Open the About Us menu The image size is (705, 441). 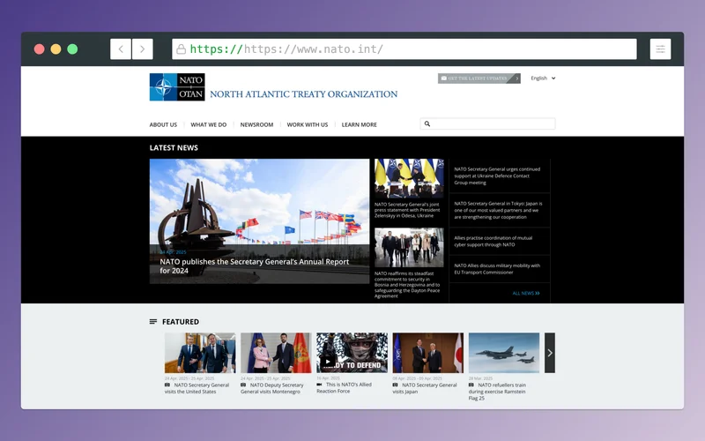(x=163, y=124)
